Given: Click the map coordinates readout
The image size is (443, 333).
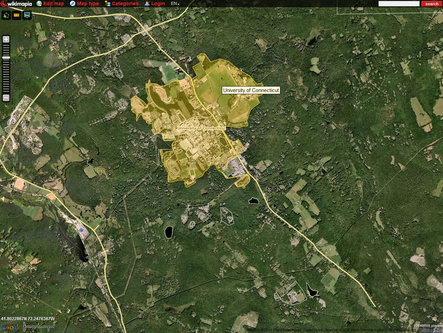Looking at the screenshot, I should coord(28,318).
